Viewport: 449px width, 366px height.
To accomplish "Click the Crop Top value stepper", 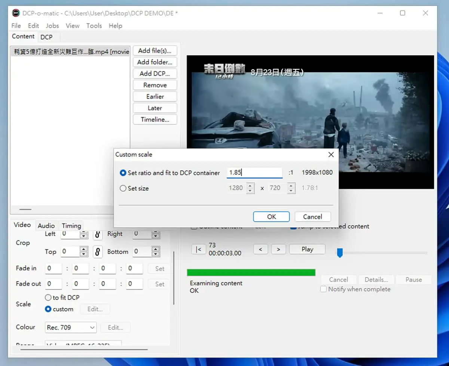I will coord(84,252).
